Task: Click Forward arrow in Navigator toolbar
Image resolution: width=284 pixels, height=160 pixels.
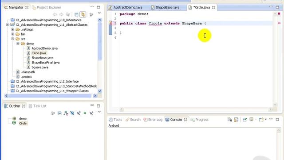Action: coord(61,14)
